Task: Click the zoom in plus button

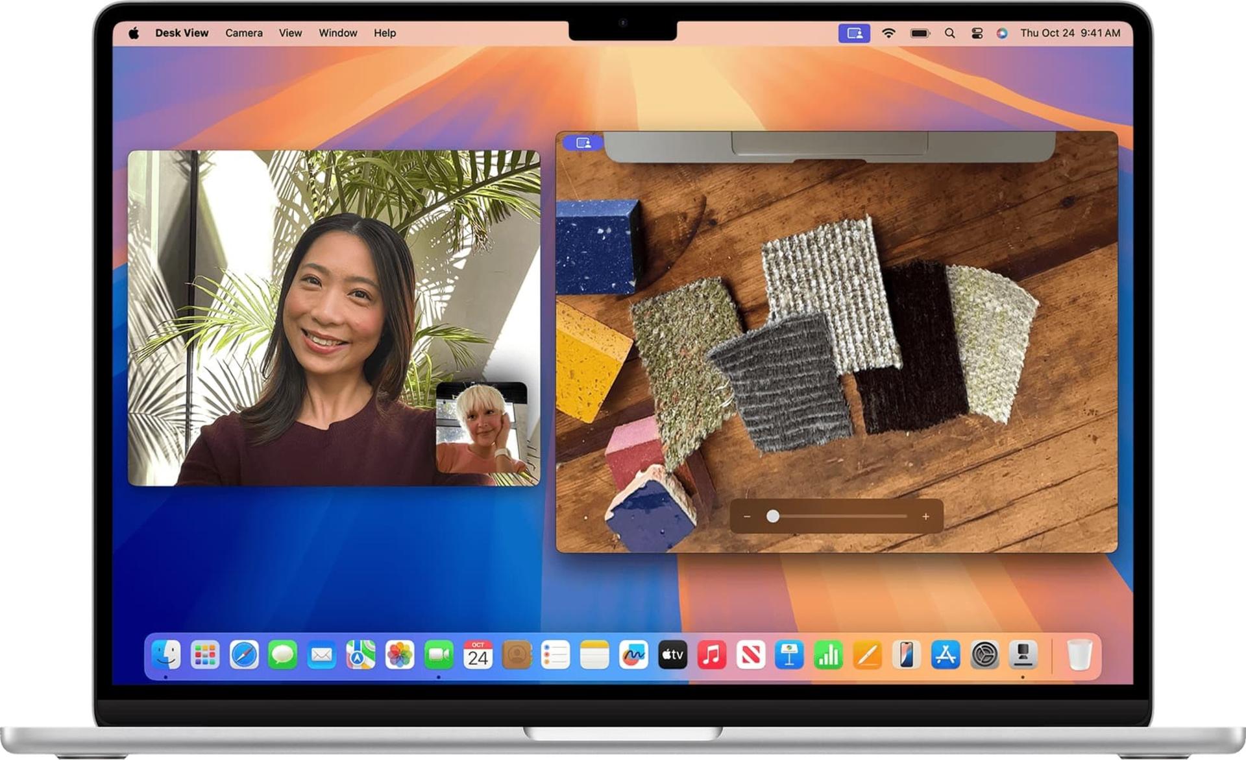Action: [925, 517]
